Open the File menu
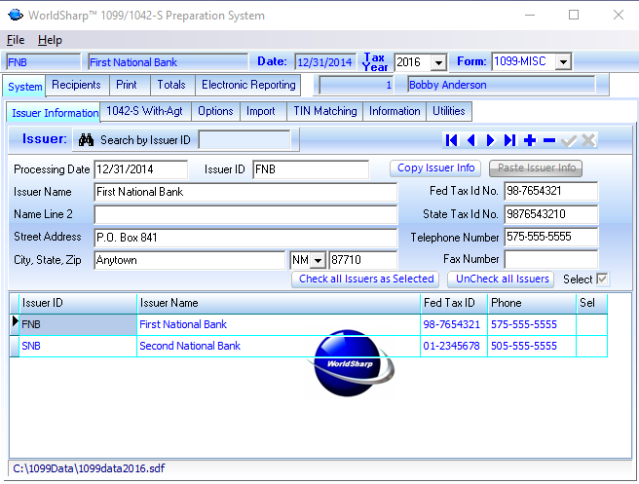The image size is (639, 484). 16,40
